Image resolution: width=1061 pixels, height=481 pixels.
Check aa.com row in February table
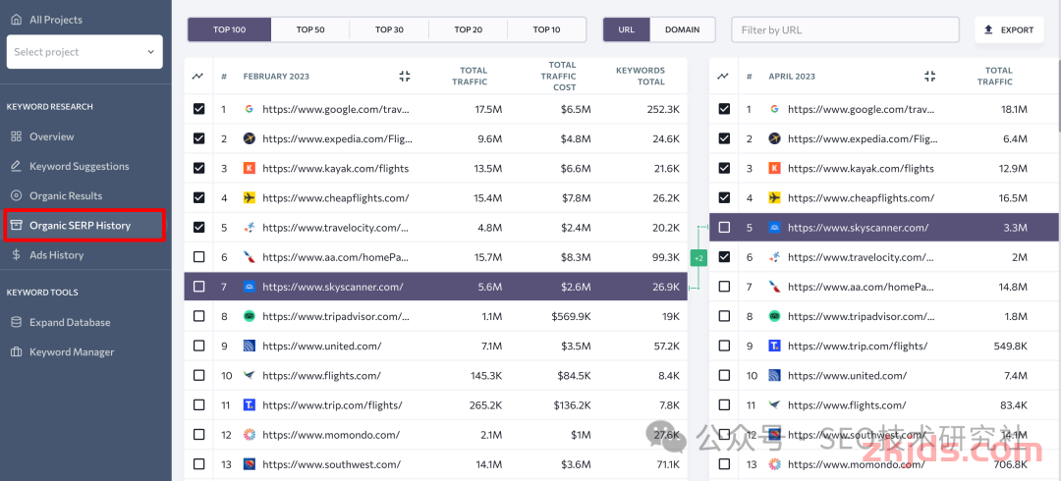pyautogui.click(x=198, y=257)
